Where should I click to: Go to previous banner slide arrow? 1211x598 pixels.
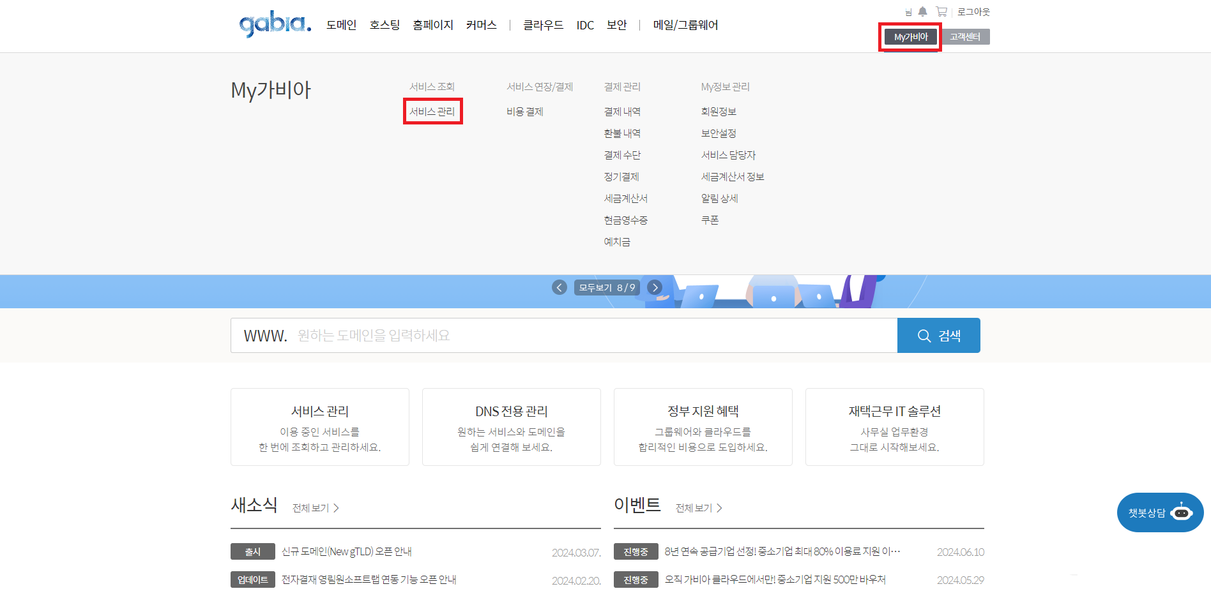point(560,287)
